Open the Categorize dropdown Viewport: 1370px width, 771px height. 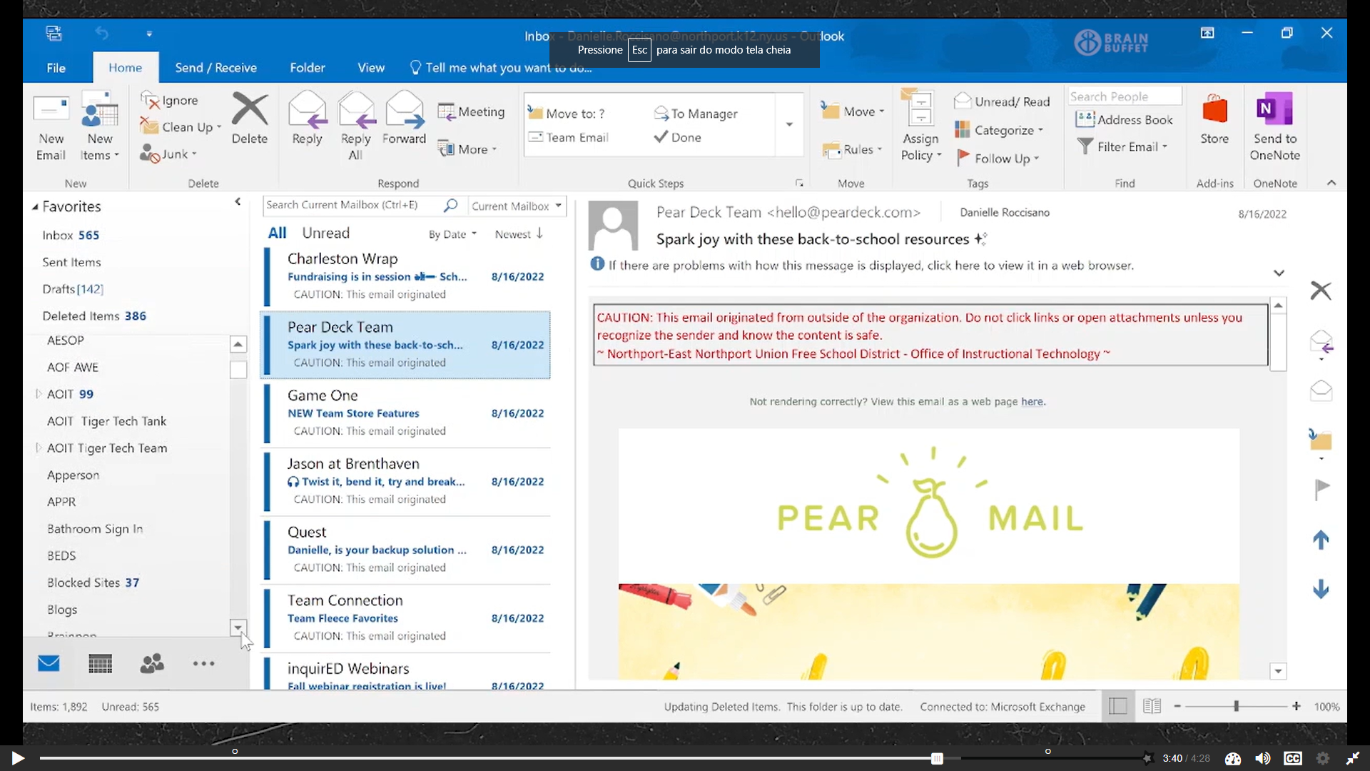click(x=999, y=130)
